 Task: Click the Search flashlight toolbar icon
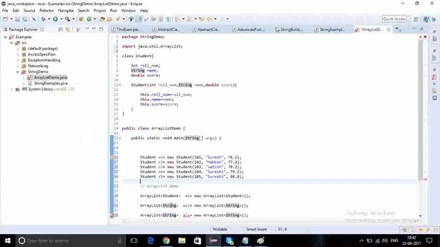[118, 19]
